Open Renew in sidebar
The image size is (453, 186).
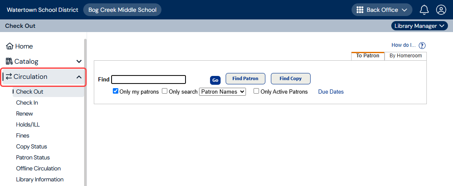point(25,113)
